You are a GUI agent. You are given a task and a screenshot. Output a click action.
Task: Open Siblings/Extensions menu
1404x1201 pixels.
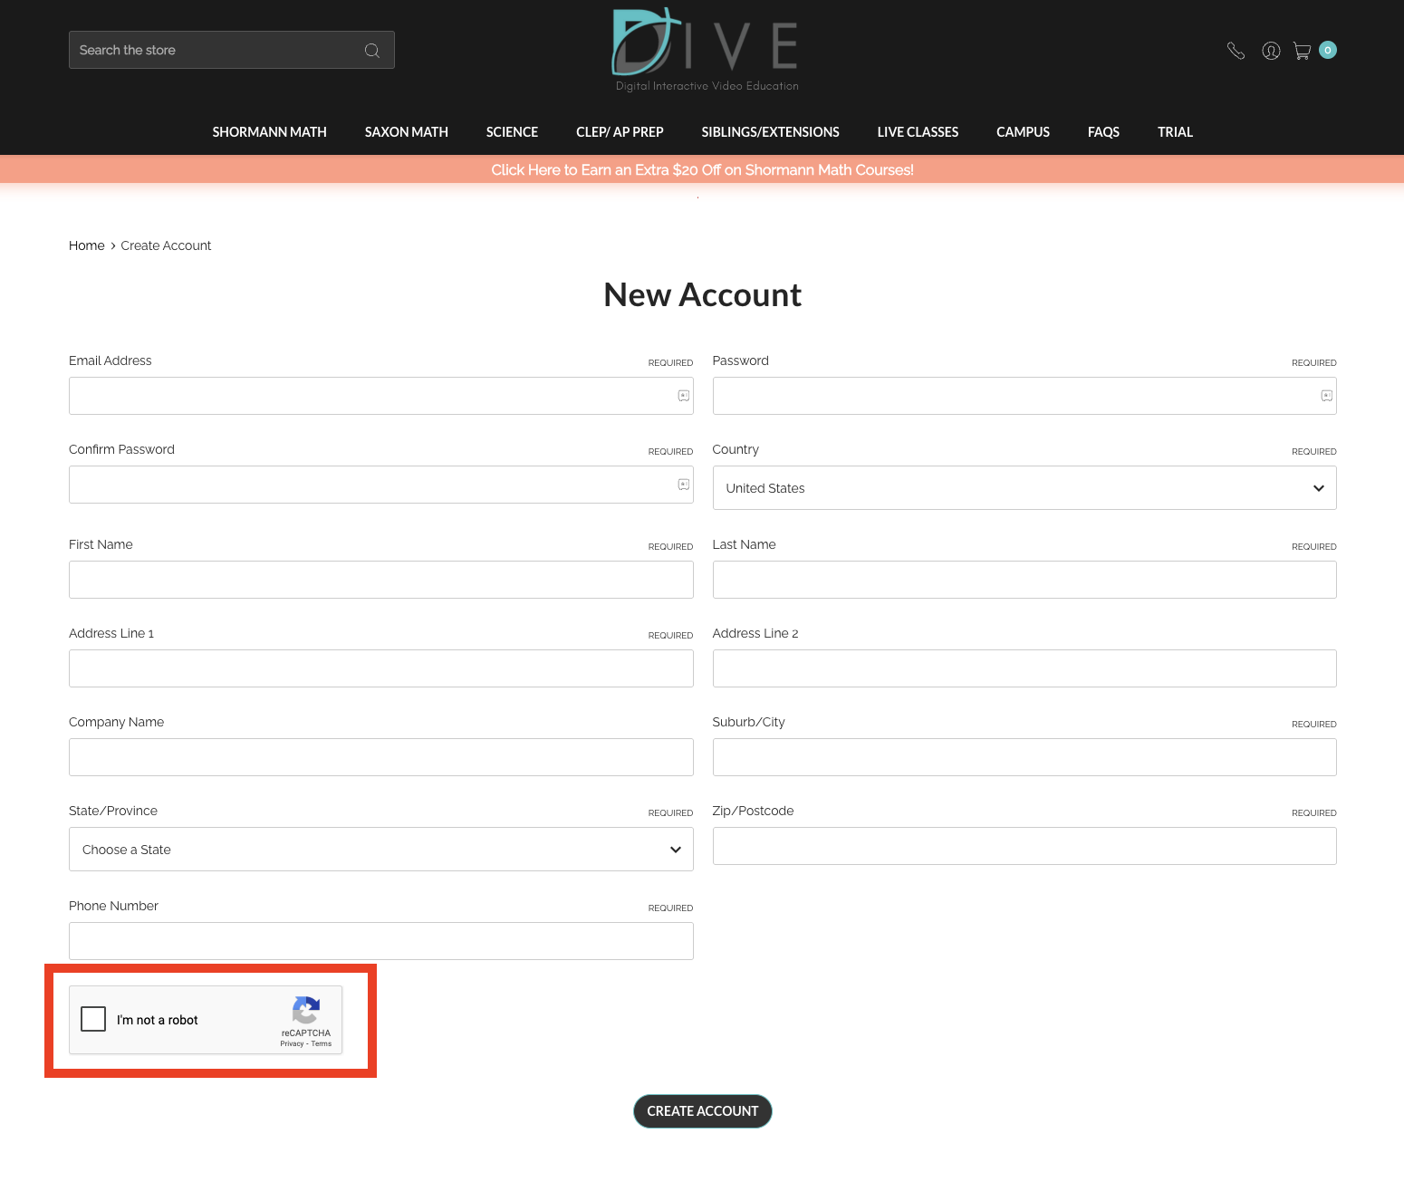click(x=771, y=132)
